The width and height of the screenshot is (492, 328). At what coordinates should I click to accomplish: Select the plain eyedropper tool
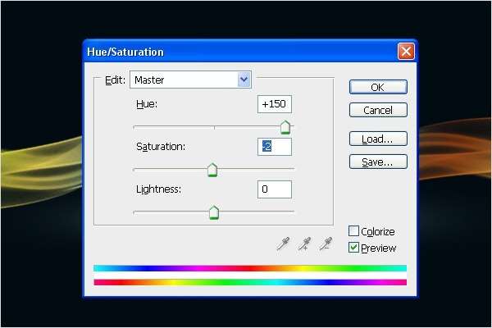click(283, 244)
